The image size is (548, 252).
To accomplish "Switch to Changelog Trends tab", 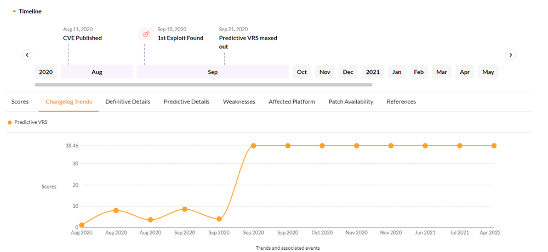I will (x=69, y=102).
